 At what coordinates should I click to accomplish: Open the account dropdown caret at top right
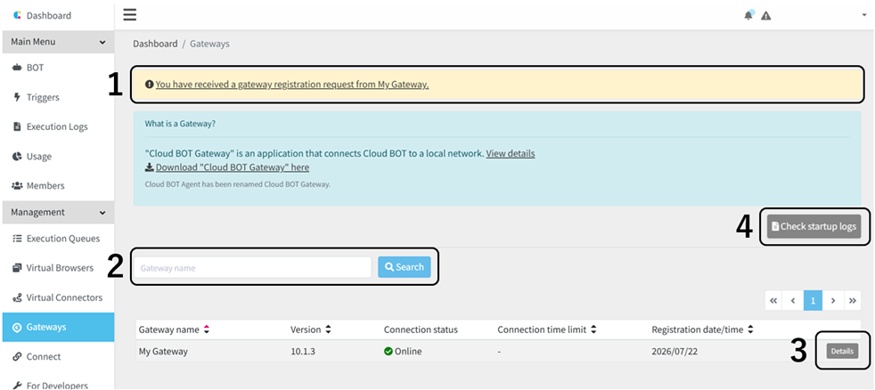click(863, 16)
